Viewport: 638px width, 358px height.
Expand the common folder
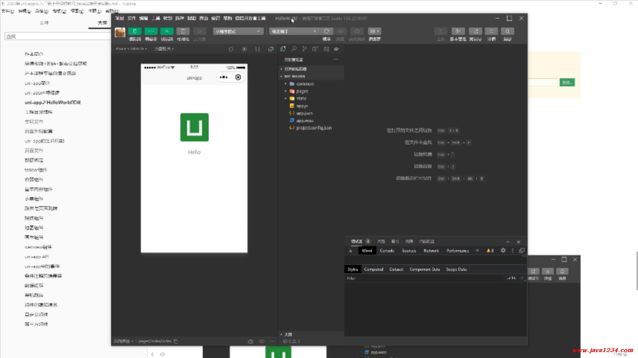[311, 84]
